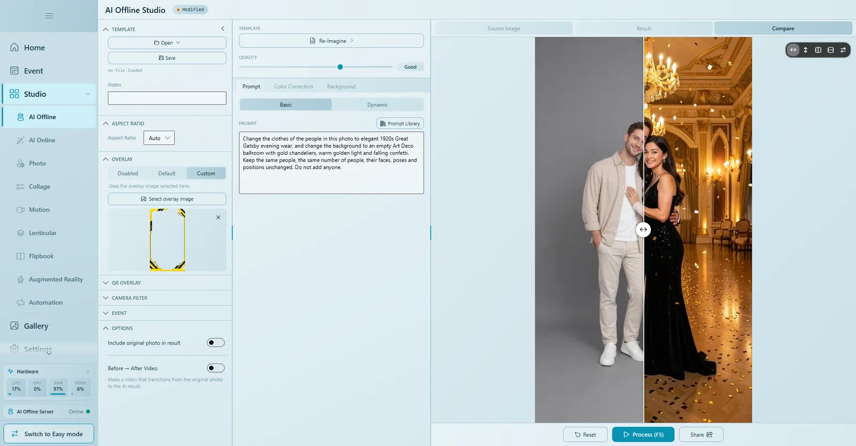
Task: Open the Aspect Ratio Auto dropdown
Action: pyautogui.click(x=159, y=138)
